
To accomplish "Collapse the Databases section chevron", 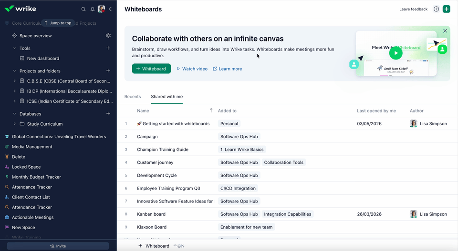I will (14, 114).
